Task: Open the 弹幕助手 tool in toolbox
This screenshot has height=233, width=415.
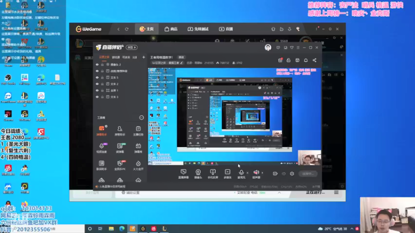Action: coord(102,131)
